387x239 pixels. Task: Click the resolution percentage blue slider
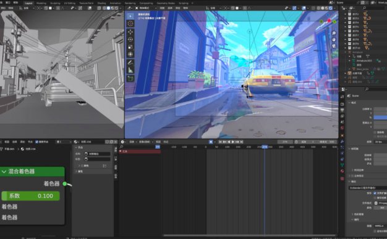tap(380, 118)
